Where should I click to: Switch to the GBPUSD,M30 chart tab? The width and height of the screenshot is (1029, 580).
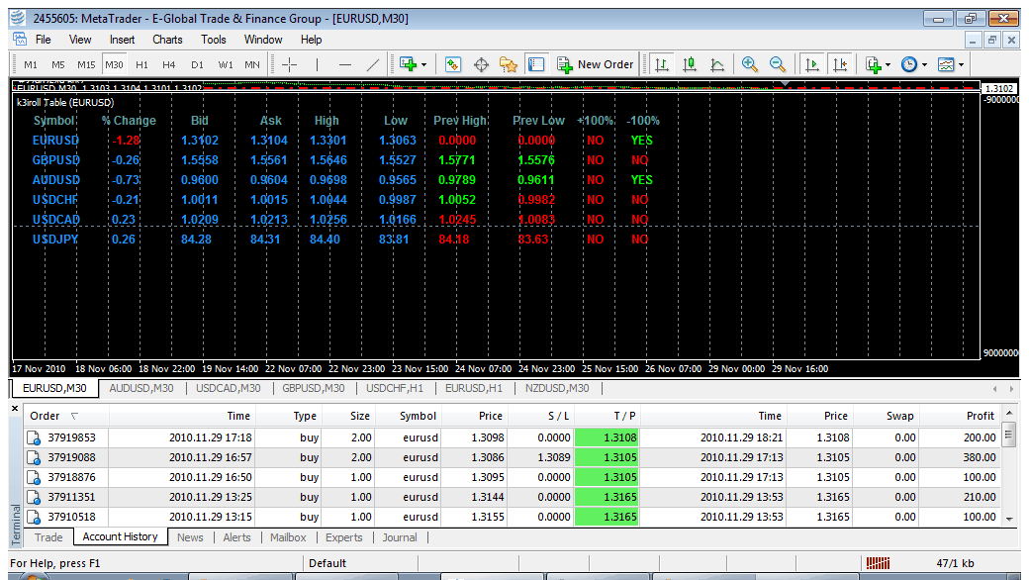(313, 388)
